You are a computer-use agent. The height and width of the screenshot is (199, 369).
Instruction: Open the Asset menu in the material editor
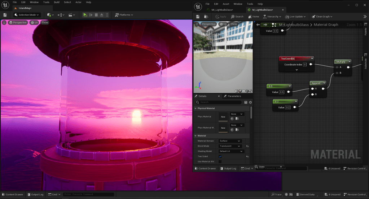tap(226, 4)
